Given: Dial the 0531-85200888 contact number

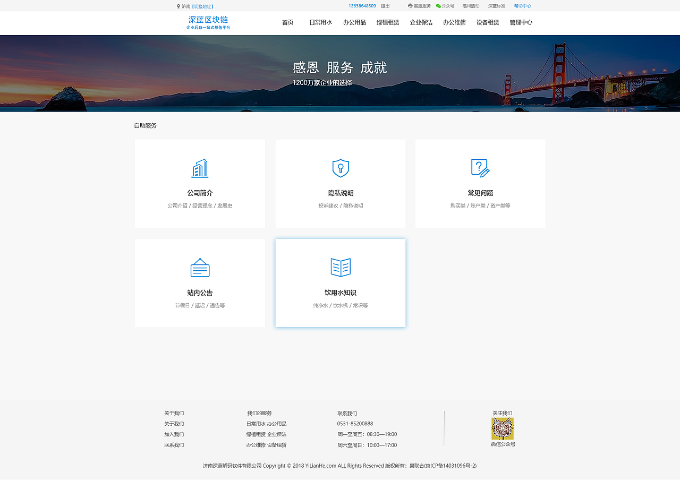Looking at the screenshot, I should [354, 423].
